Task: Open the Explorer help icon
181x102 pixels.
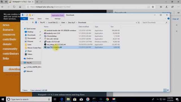Action: point(169,19)
